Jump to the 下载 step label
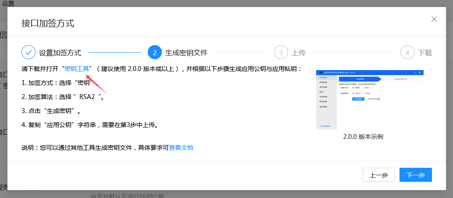Screen dimensions: 453x198 click(x=425, y=53)
